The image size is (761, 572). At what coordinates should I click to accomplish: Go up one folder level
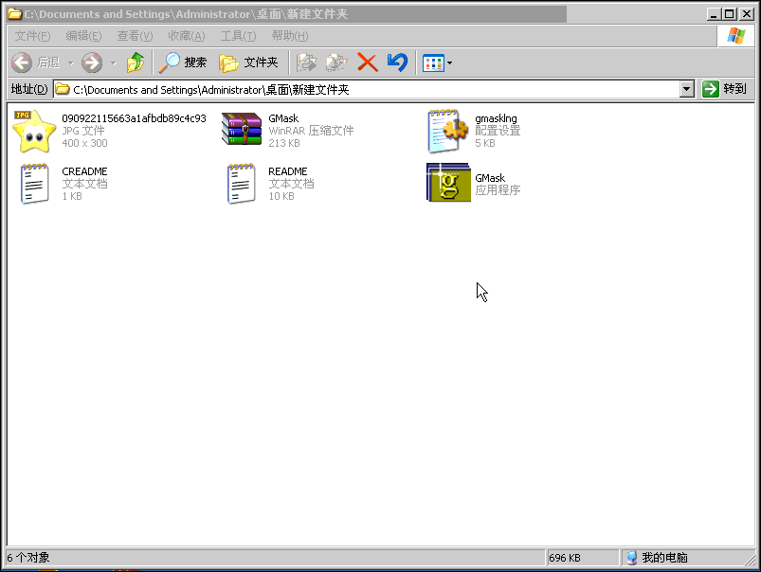[136, 63]
